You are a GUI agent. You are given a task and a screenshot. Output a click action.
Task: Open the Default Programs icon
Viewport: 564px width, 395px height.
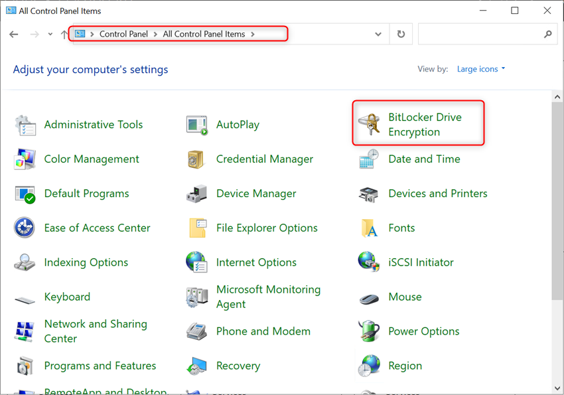25,194
